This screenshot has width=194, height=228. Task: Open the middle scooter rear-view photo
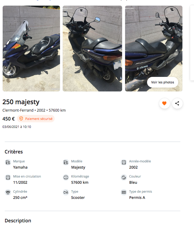coord(92,48)
